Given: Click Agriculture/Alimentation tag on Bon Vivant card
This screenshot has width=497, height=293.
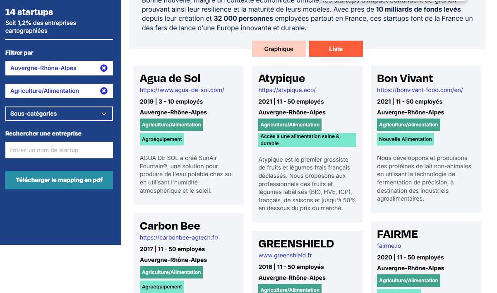Looking at the screenshot, I should click(x=408, y=125).
